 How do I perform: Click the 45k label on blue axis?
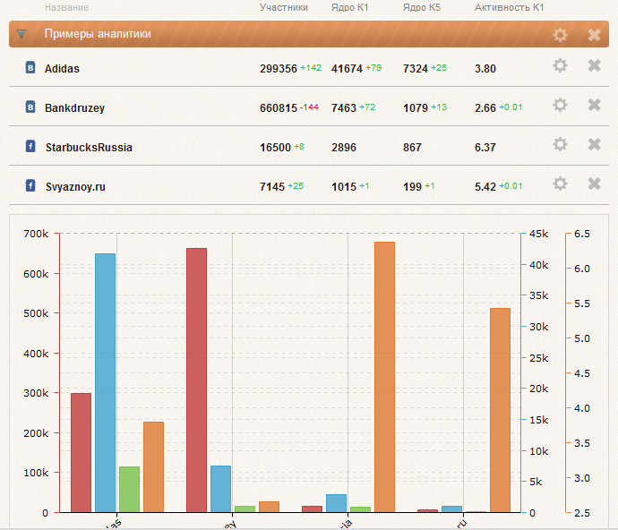(538, 234)
